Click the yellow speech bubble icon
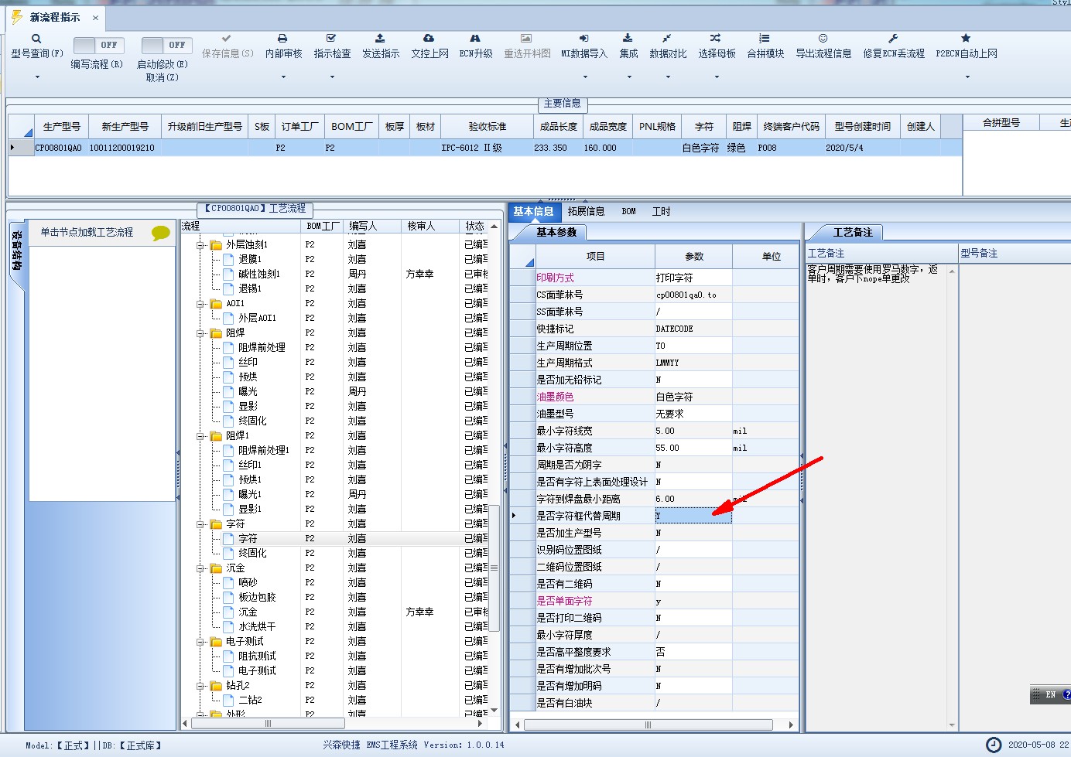 coord(161,233)
